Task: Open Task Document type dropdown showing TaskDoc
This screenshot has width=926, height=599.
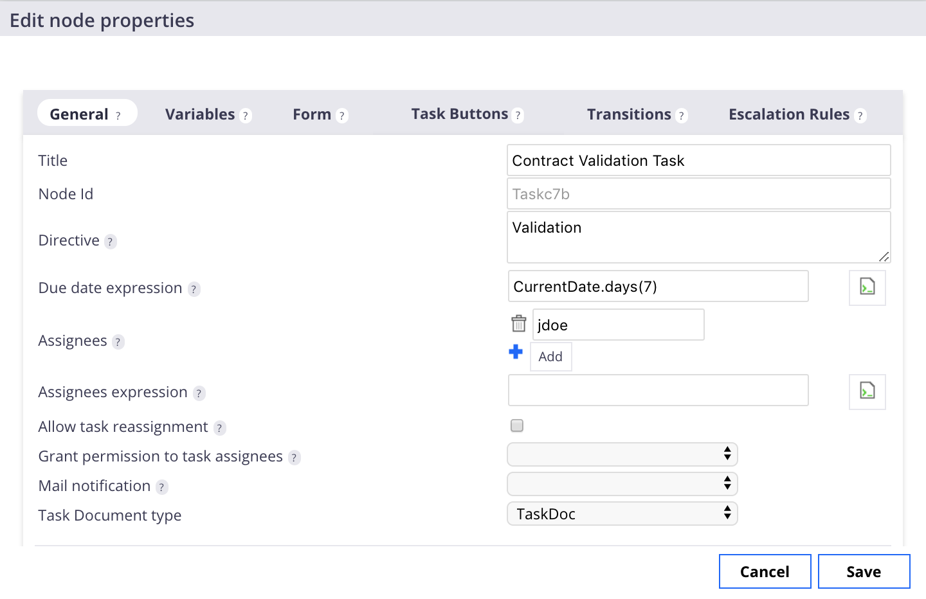Action: point(622,514)
